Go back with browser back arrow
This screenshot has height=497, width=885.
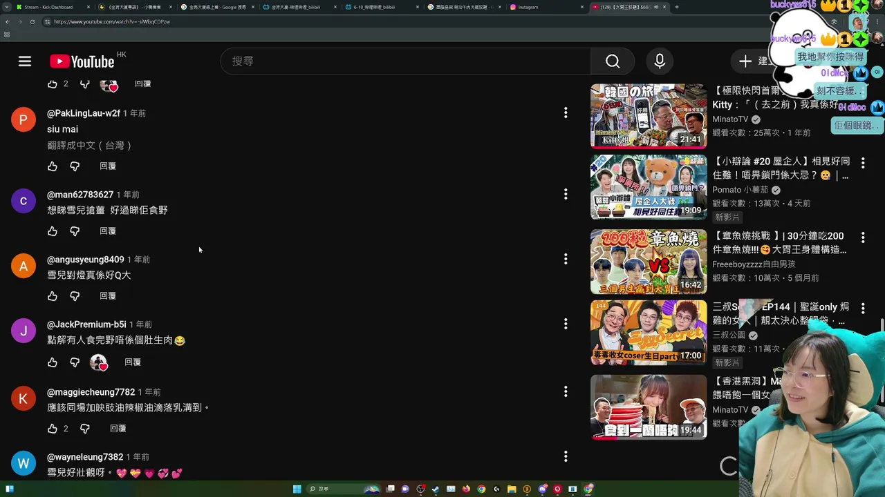click(x=8, y=21)
